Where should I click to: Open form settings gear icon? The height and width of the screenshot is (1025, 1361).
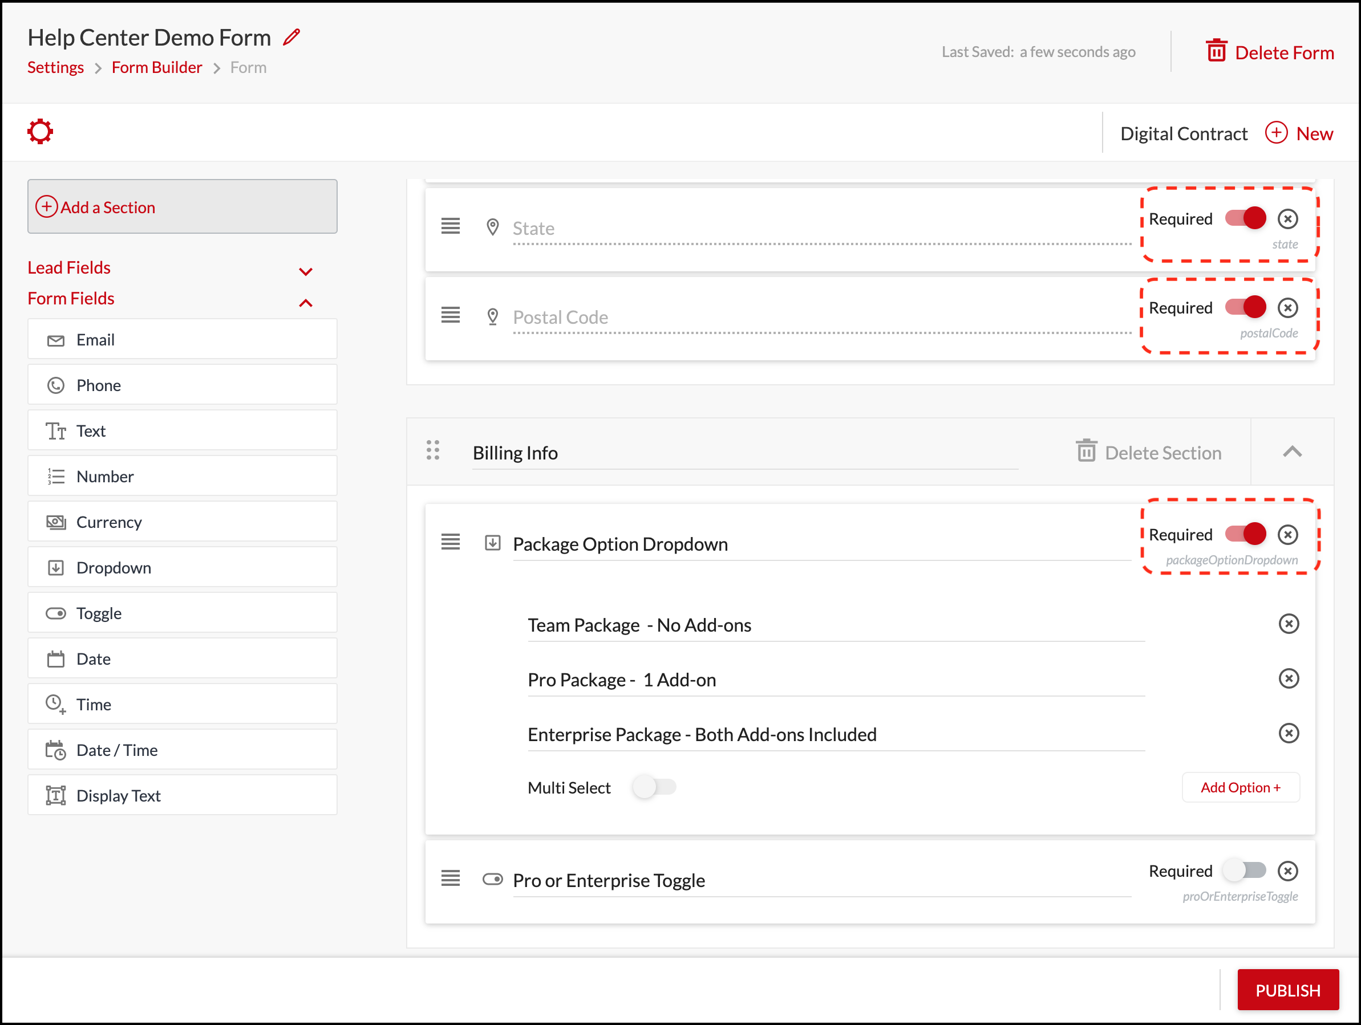[x=40, y=132]
